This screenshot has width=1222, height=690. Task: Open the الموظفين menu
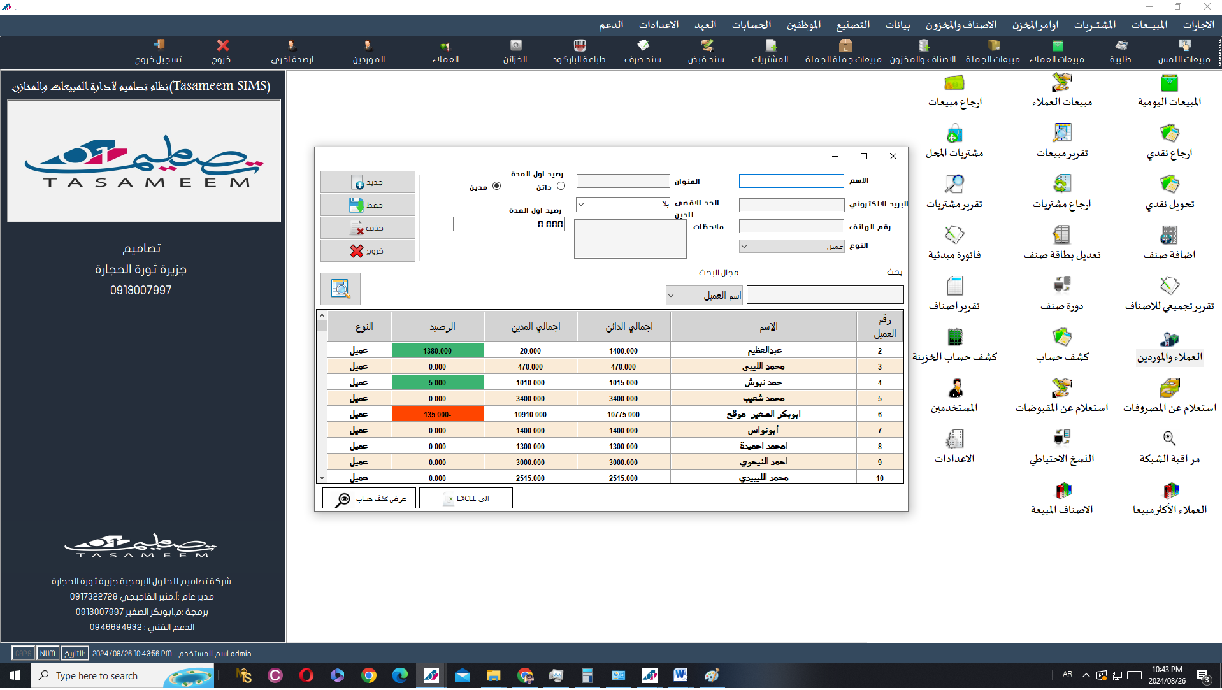[803, 25]
